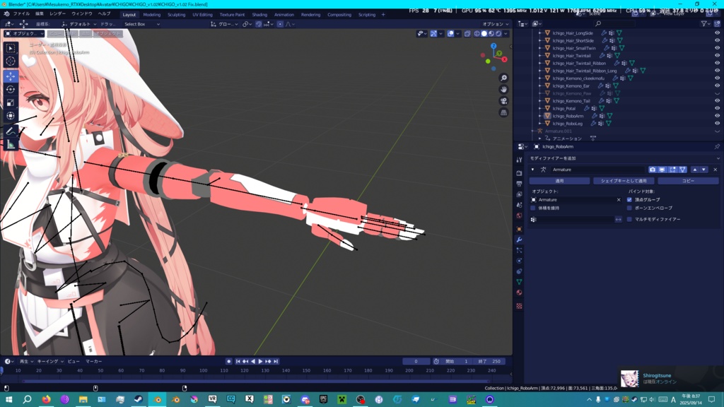Screen dimensions: 724x407
Task: Toggle Armature modifier render camera visibility
Action: 652,170
